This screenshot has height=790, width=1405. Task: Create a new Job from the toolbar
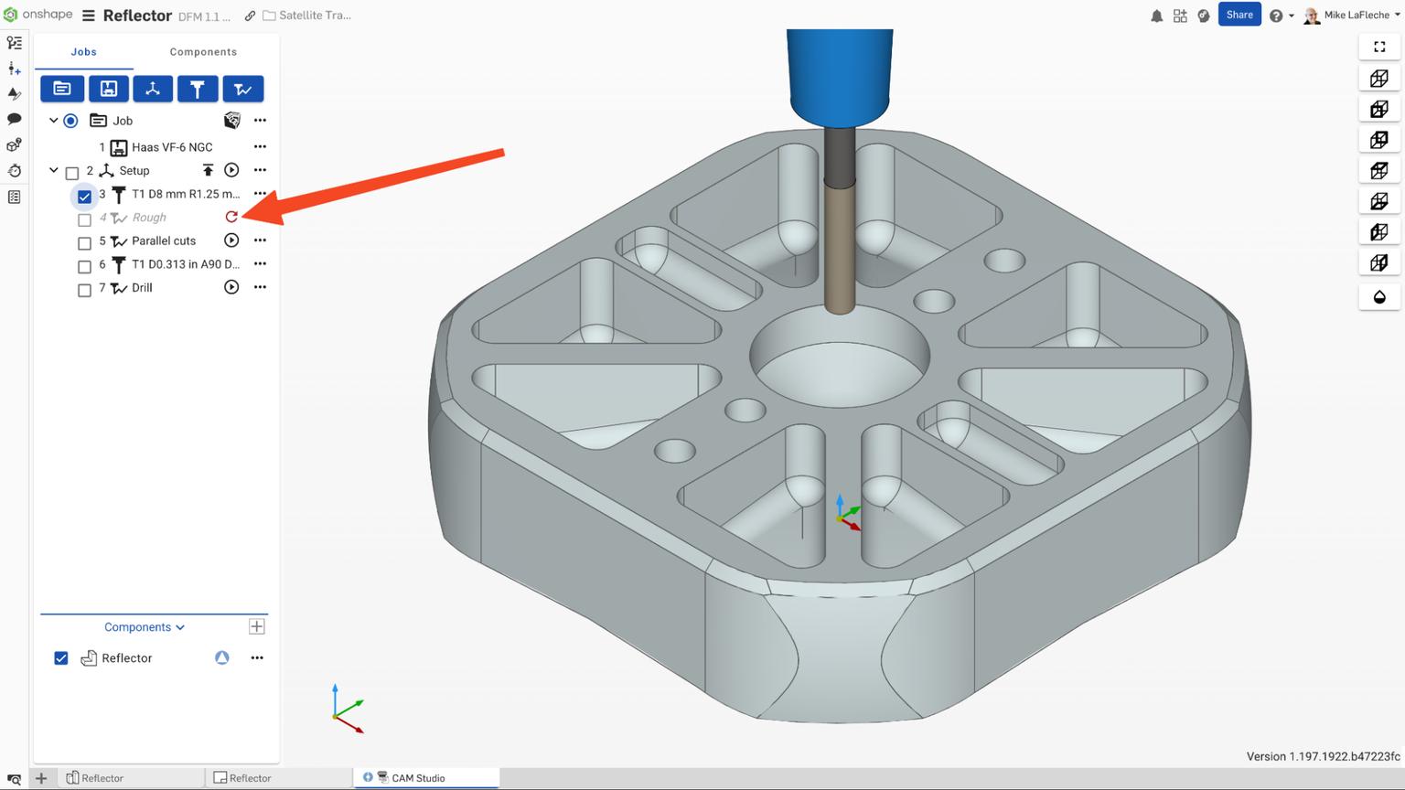click(x=62, y=89)
